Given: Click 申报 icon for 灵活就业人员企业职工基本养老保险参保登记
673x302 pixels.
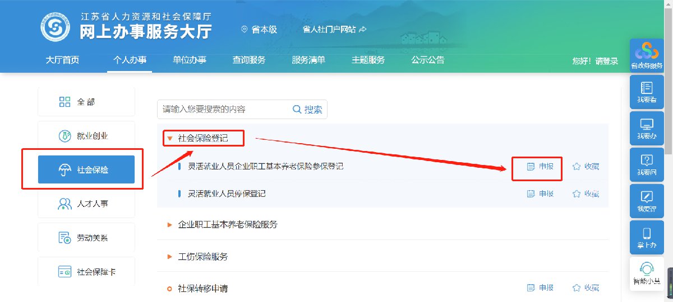Looking at the screenshot, I should pyautogui.click(x=531, y=166).
